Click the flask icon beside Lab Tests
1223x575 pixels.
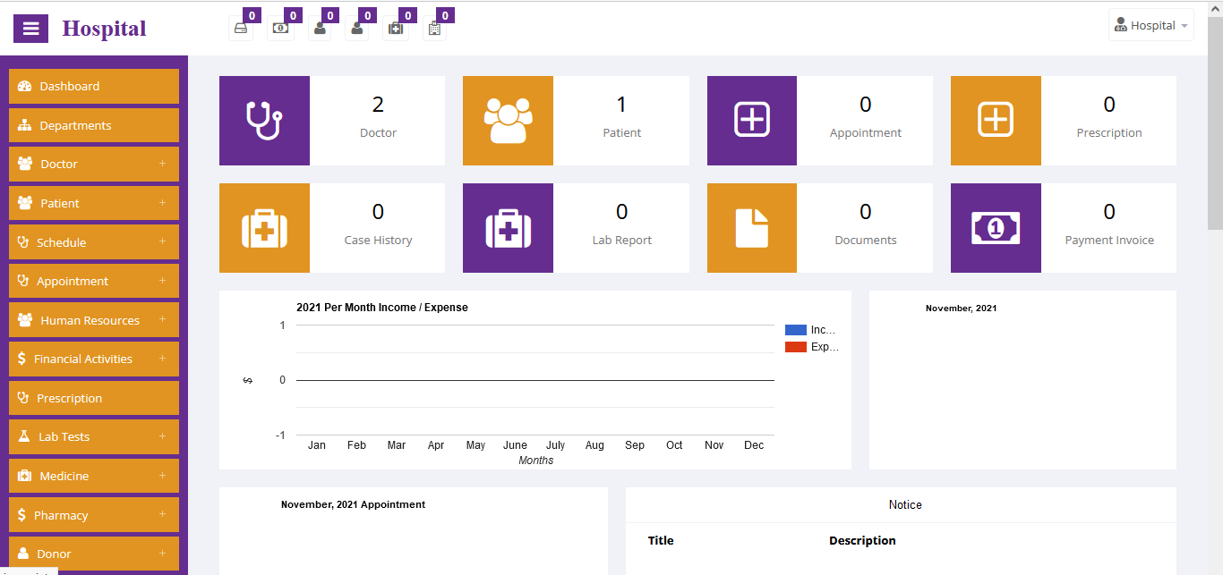(24, 436)
